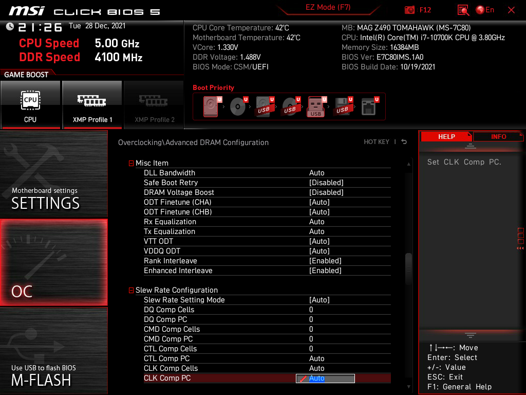Viewport: 526px width, 395px height.
Task: Select the network boot priority icon
Action: point(370,106)
